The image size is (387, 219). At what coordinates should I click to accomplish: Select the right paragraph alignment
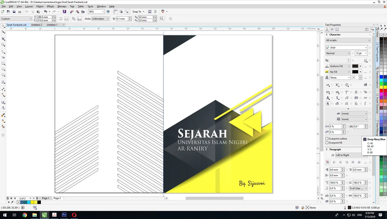tap(346, 162)
